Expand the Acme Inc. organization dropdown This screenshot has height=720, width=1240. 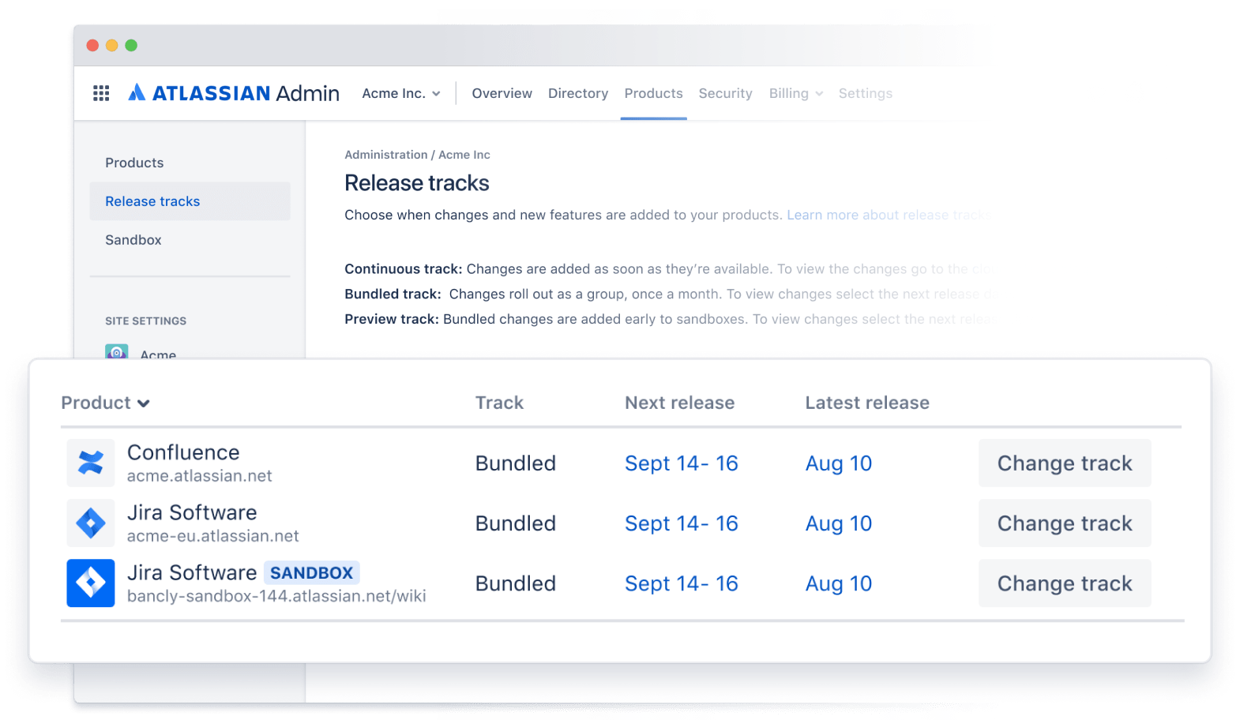click(401, 93)
